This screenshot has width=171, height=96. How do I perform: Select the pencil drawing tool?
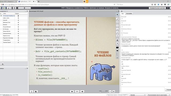tap(117, 19)
